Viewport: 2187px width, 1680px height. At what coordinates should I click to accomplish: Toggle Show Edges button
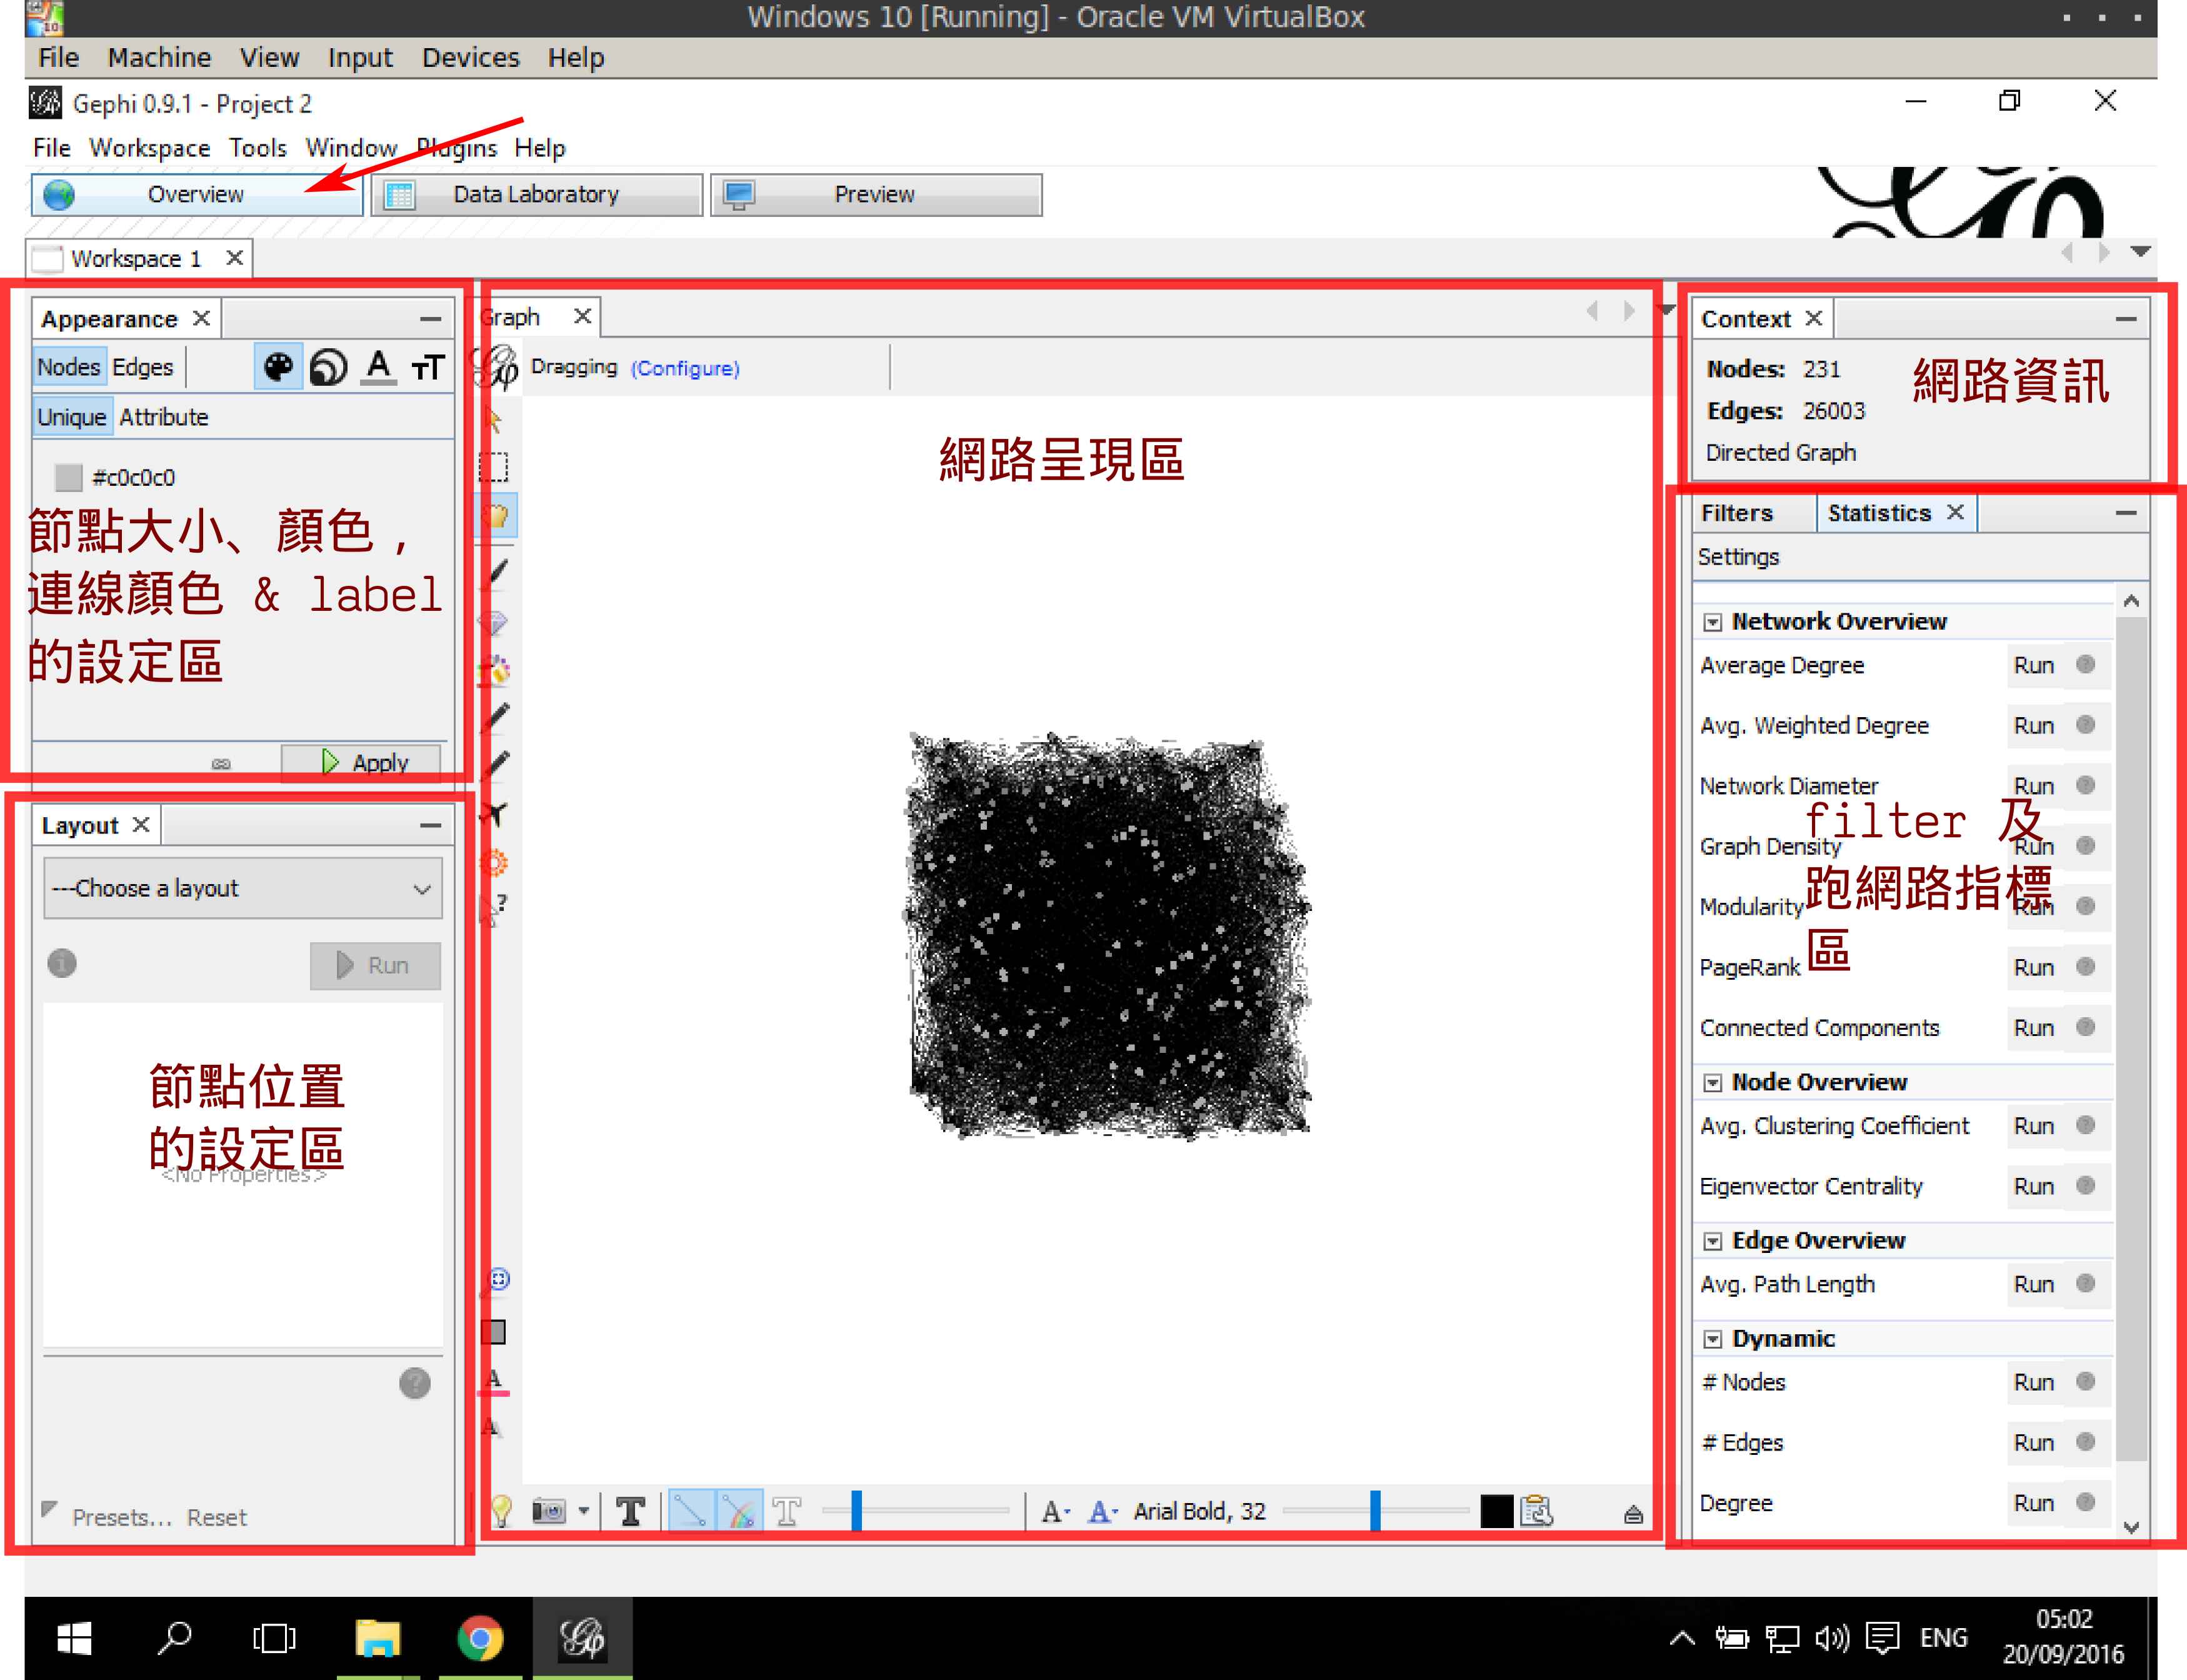[x=691, y=1511]
